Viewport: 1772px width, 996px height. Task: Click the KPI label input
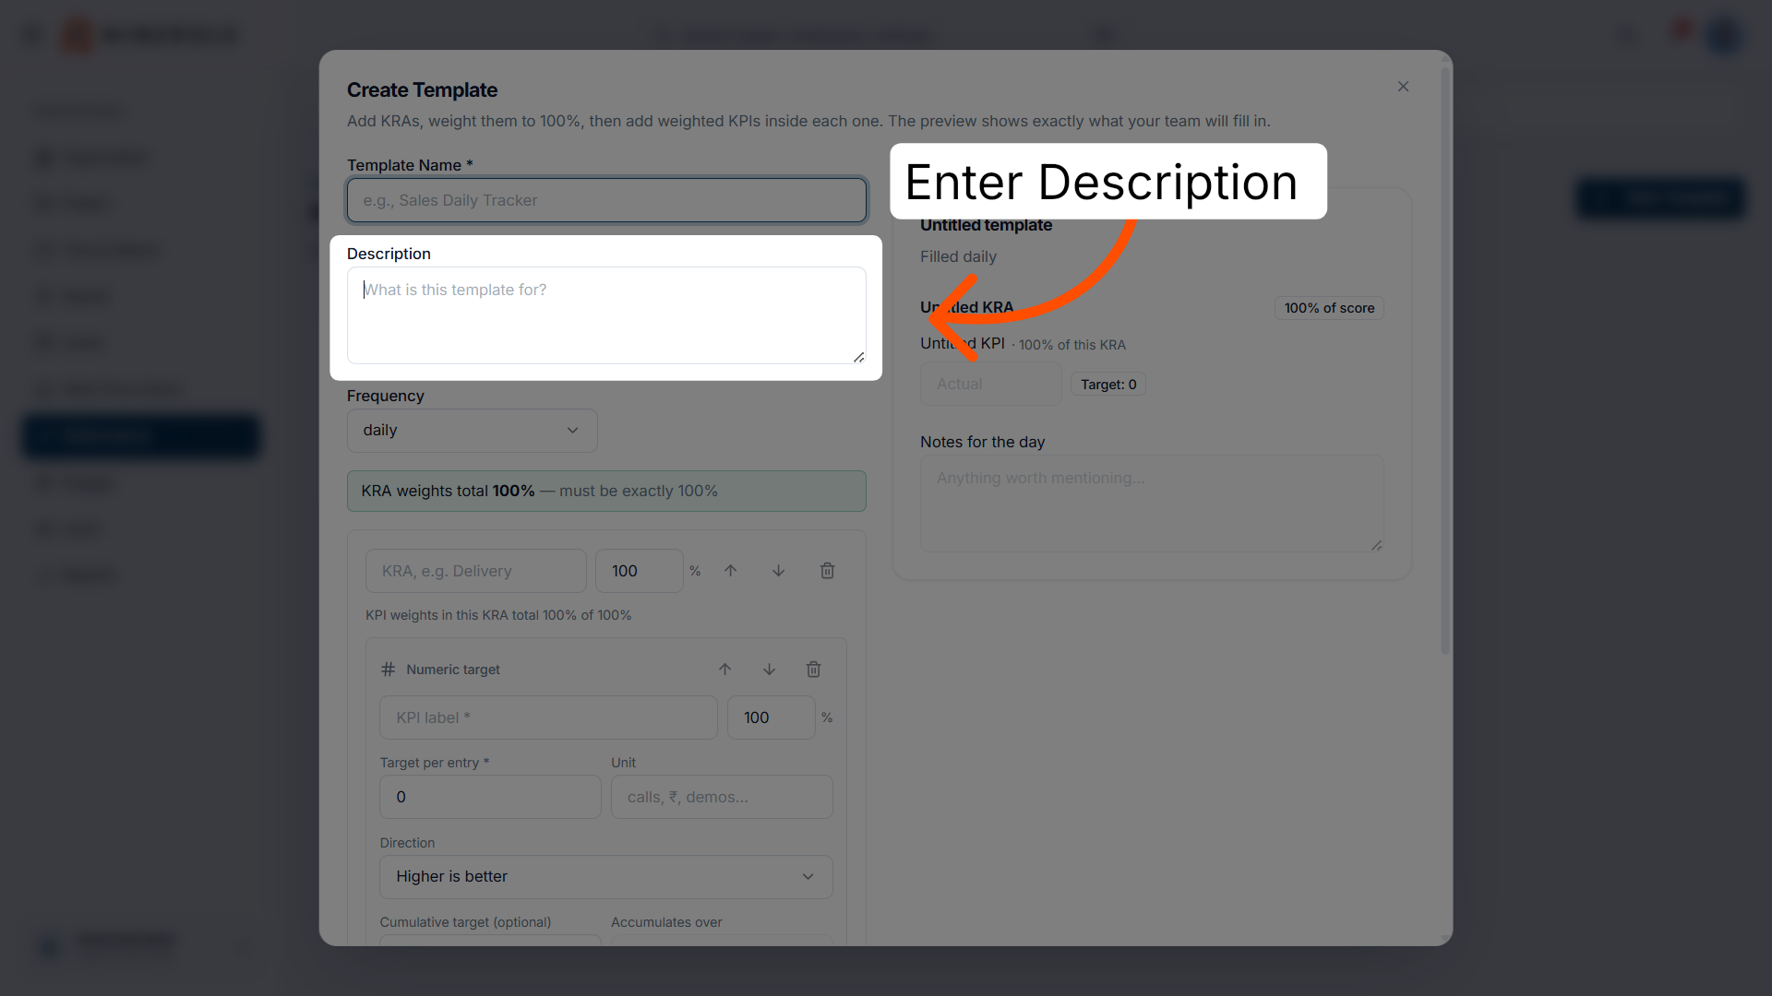pyautogui.click(x=548, y=717)
